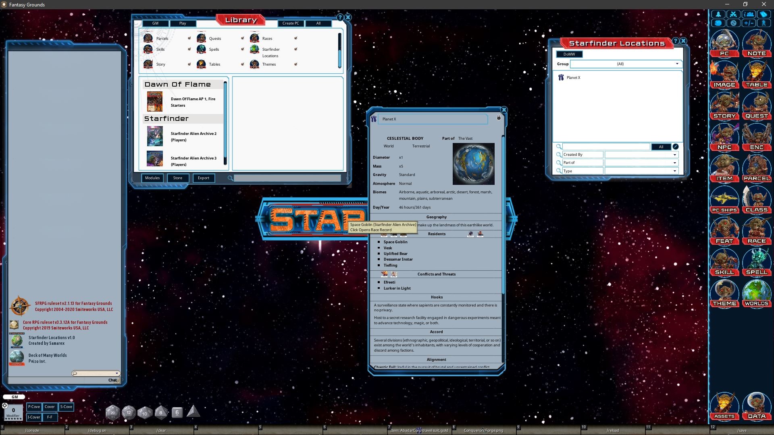
Task: Switch to the Play tab in Library
Action: (183, 23)
